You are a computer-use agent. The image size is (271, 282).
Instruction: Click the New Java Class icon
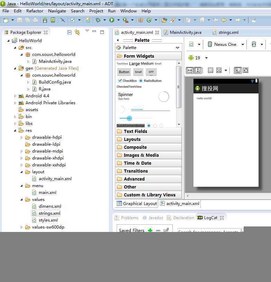click(149, 20)
